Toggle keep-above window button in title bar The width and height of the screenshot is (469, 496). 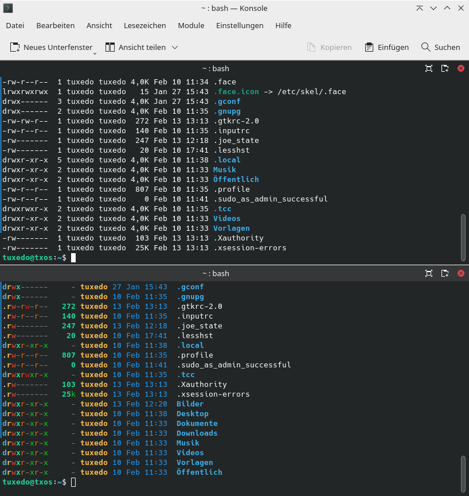[x=420, y=8]
